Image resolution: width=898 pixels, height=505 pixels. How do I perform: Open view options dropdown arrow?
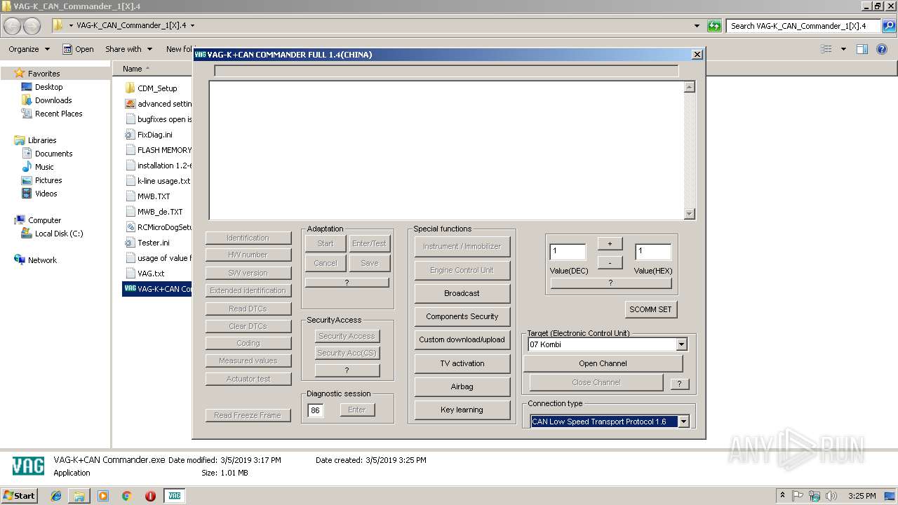click(843, 49)
